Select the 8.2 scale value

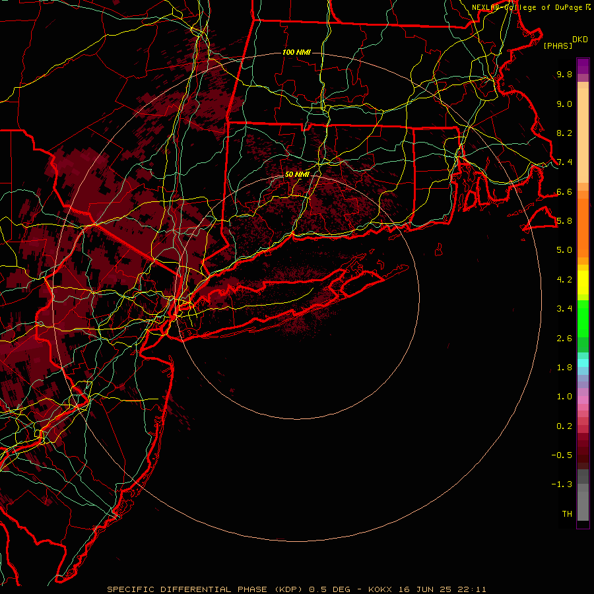(x=564, y=133)
